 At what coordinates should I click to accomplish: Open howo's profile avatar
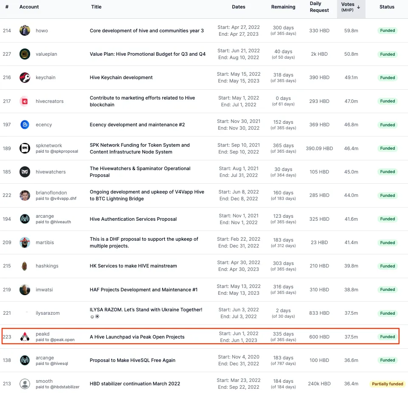click(x=25, y=31)
